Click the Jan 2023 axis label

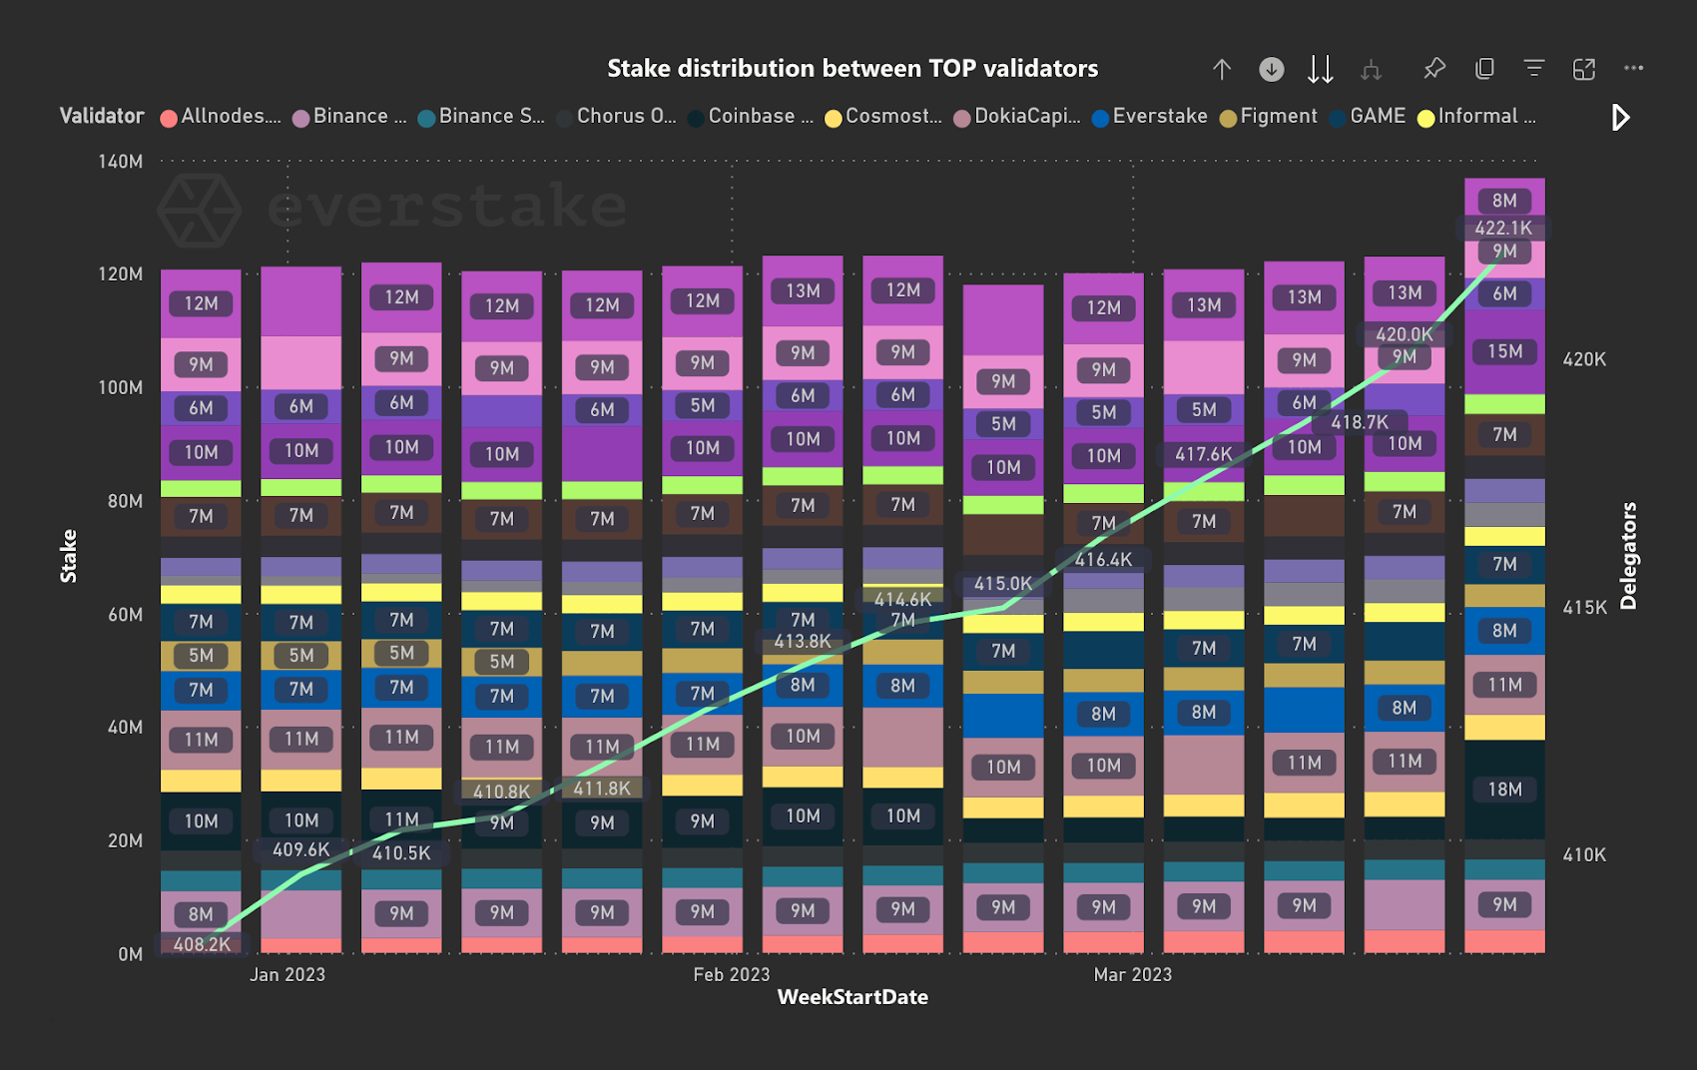tap(287, 975)
